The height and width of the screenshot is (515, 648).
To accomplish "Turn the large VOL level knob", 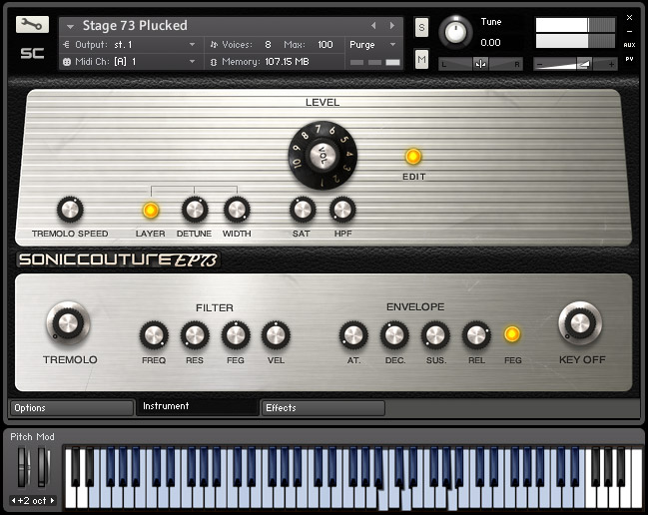I will [323, 156].
